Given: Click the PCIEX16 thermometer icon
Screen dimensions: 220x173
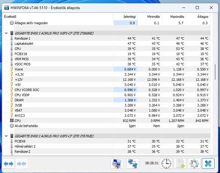Looking at the screenshot, I should [x=11, y=54].
